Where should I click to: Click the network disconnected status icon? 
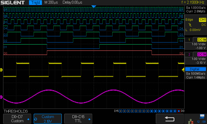click(x=191, y=121)
